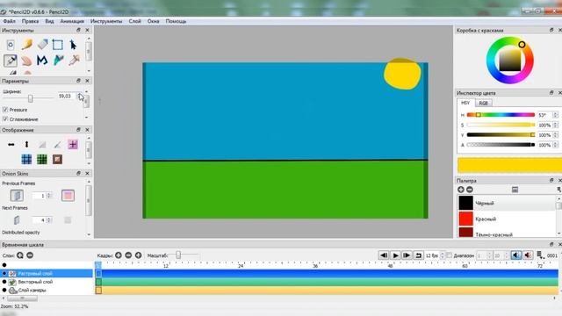Image resolution: width=562 pixels, height=316 pixels.
Task: Click pink previous-frames onion color button
Action: 68,195
